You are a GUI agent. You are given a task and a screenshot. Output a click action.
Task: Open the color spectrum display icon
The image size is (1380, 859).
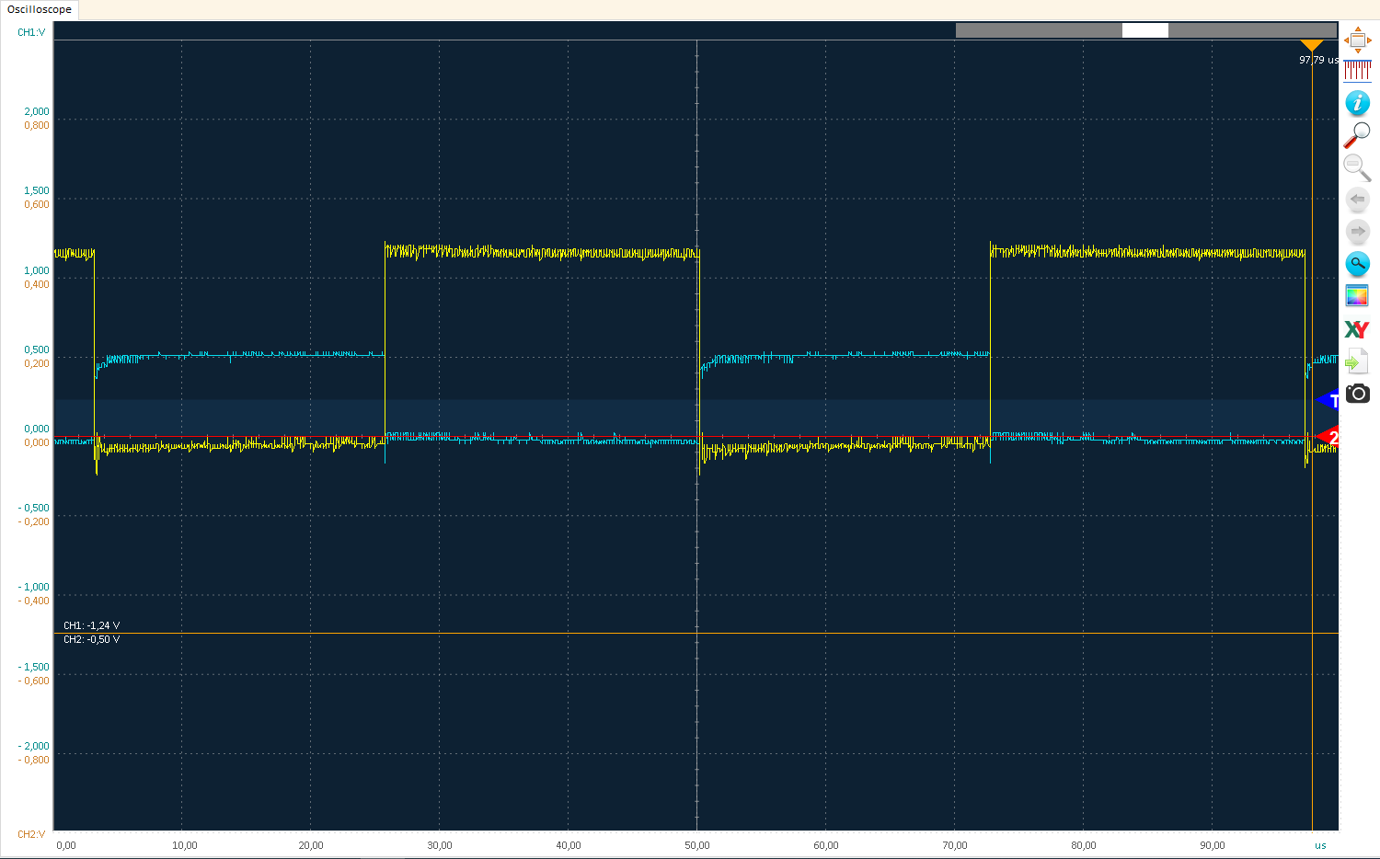(x=1357, y=296)
